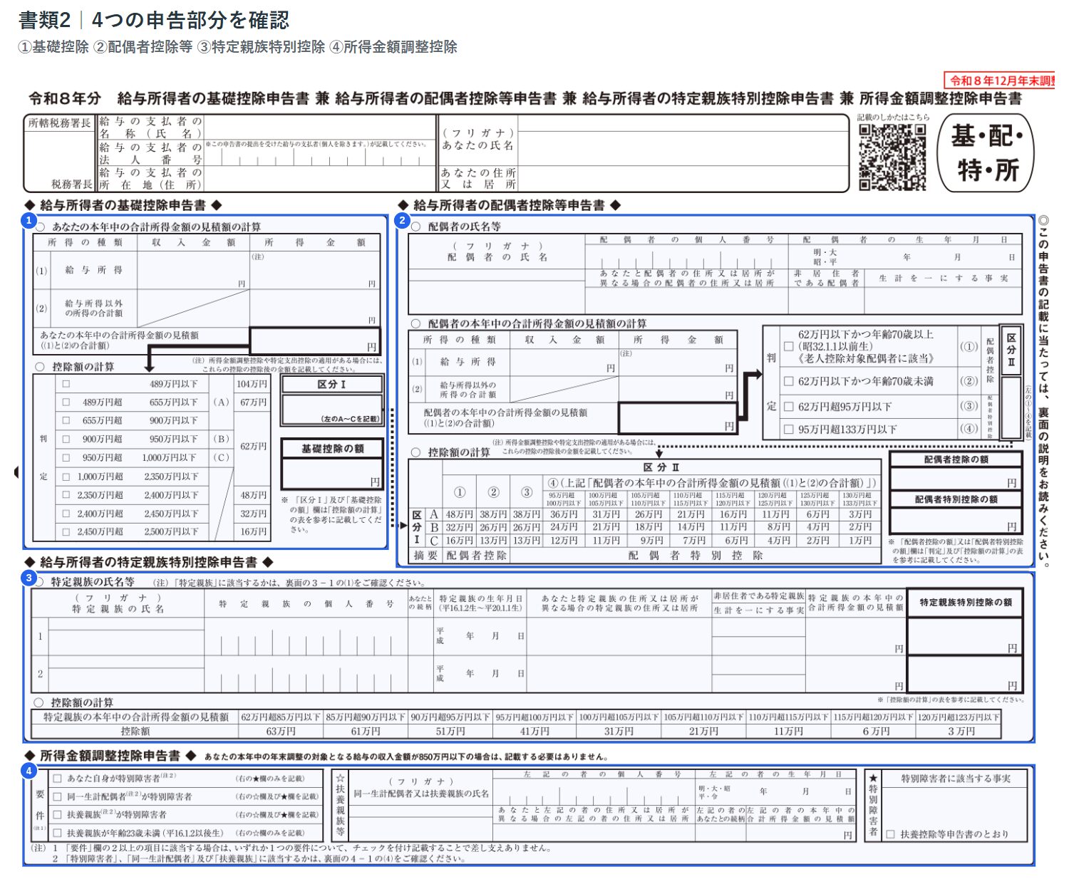Screen dimensions: 1069x884
Task: Check 62万円以下かつ年齢70歳以上 spouse box
Action: 789,346
